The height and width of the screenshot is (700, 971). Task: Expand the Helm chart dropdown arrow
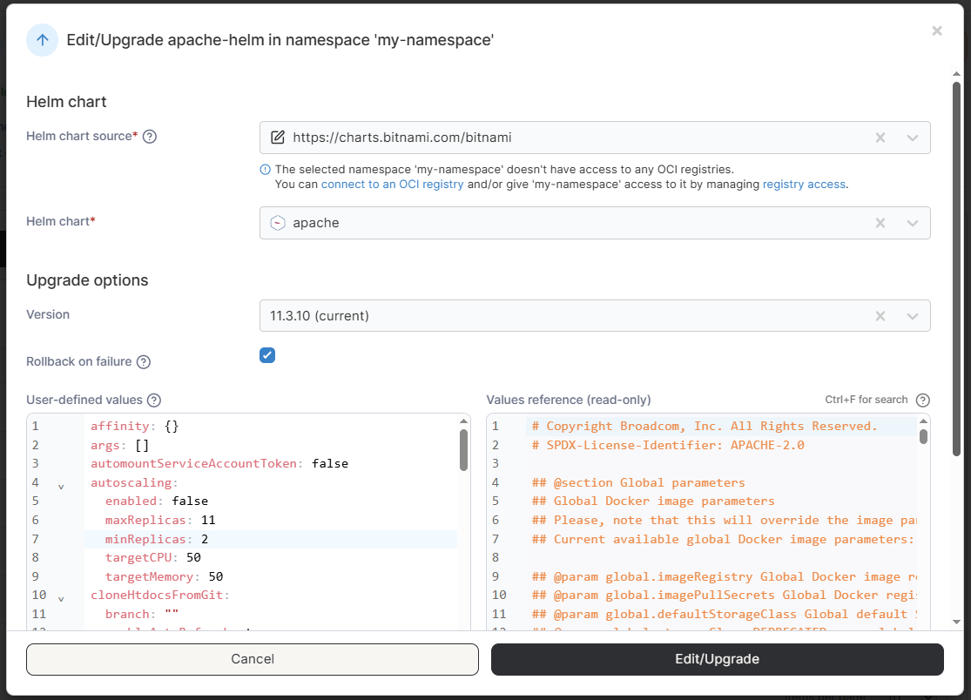(x=912, y=223)
